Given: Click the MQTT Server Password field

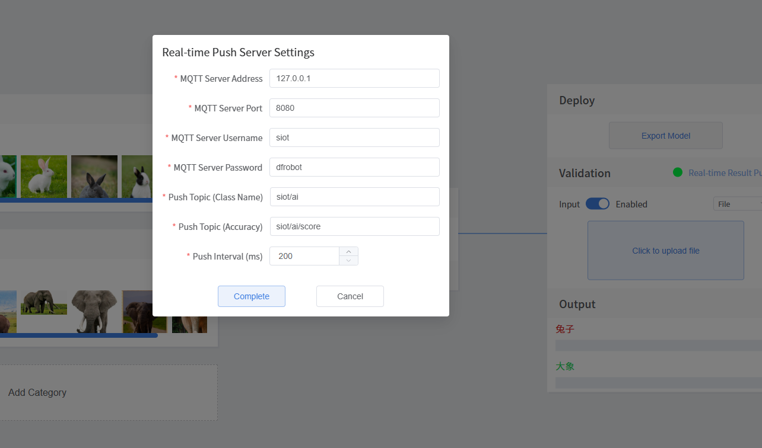Looking at the screenshot, I should (x=354, y=167).
